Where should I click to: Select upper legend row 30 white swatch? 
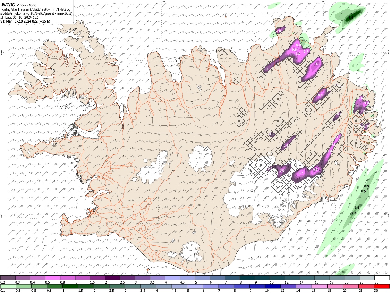coord(383,278)
